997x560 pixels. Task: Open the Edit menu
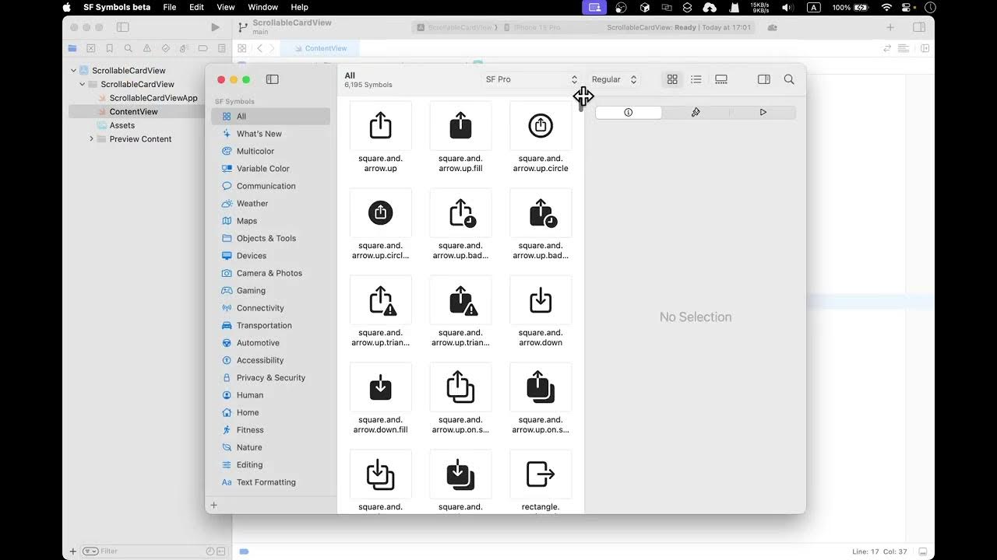tap(196, 7)
